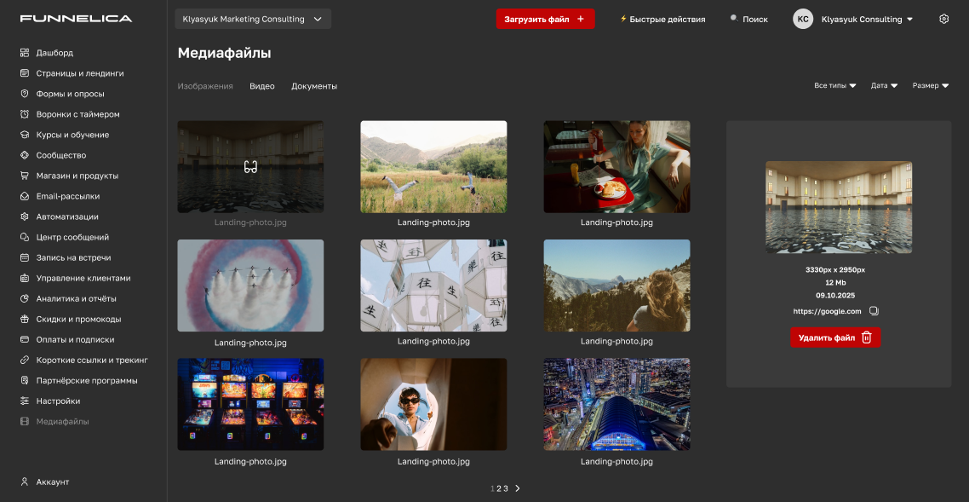Click the Сообщество icon in sidebar
Image resolution: width=969 pixels, height=502 pixels.
25,155
